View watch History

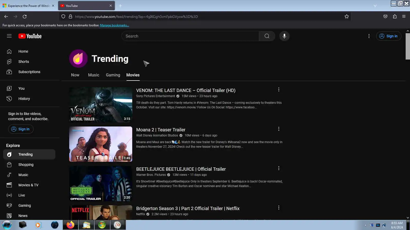tap(30, 99)
